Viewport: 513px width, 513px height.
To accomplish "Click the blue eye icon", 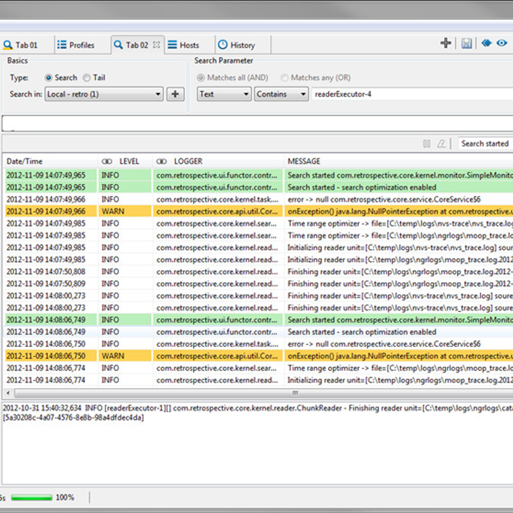I will tap(502, 43).
